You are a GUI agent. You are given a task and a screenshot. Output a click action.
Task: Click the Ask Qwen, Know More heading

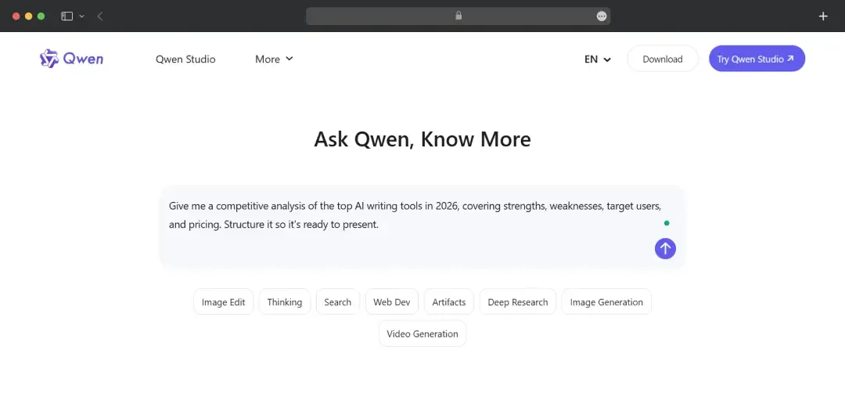(x=422, y=139)
